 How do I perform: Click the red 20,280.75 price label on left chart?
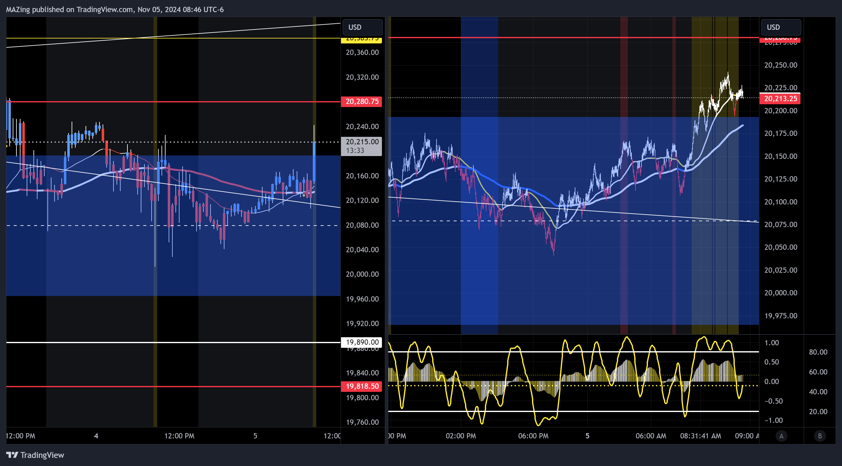361,101
